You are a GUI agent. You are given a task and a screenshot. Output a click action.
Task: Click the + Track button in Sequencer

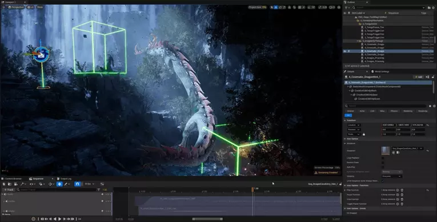9,189
